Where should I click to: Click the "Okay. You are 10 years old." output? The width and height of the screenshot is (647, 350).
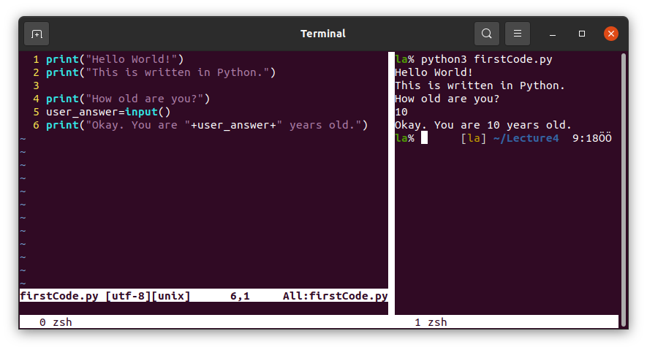click(483, 125)
